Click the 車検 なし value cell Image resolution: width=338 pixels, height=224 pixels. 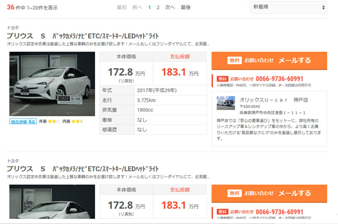coord(170,120)
